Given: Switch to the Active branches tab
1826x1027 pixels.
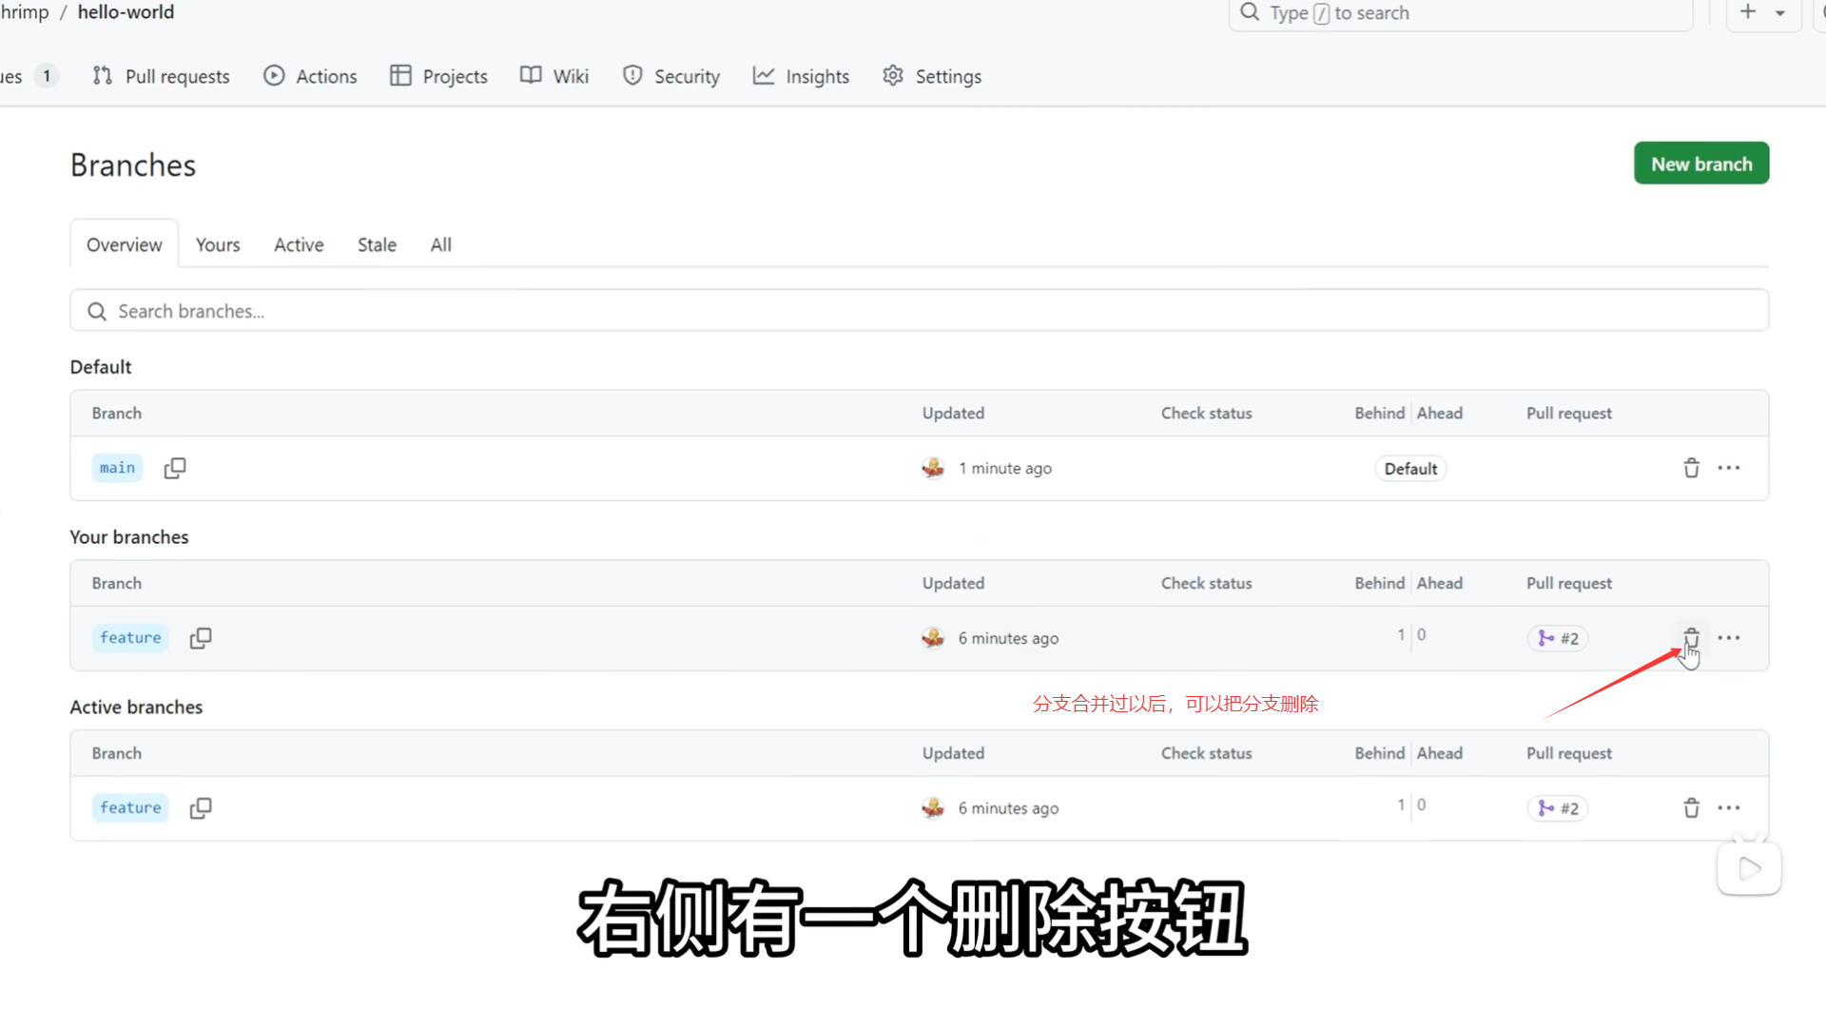Looking at the screenshot, I should point(299,244).
